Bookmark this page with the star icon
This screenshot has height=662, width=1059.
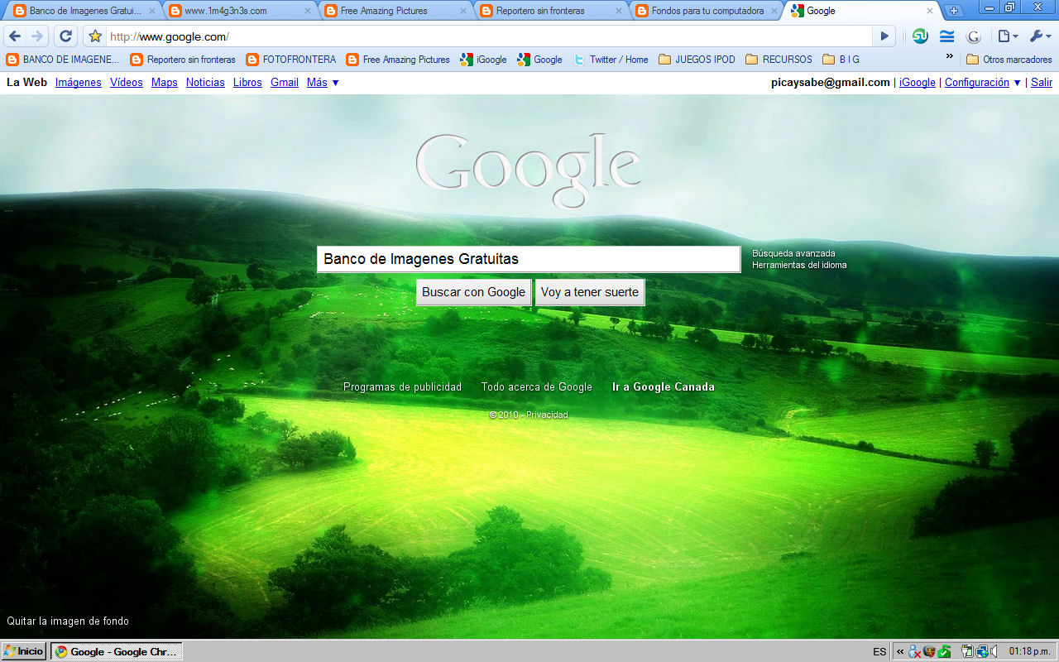tap(95, 36)
